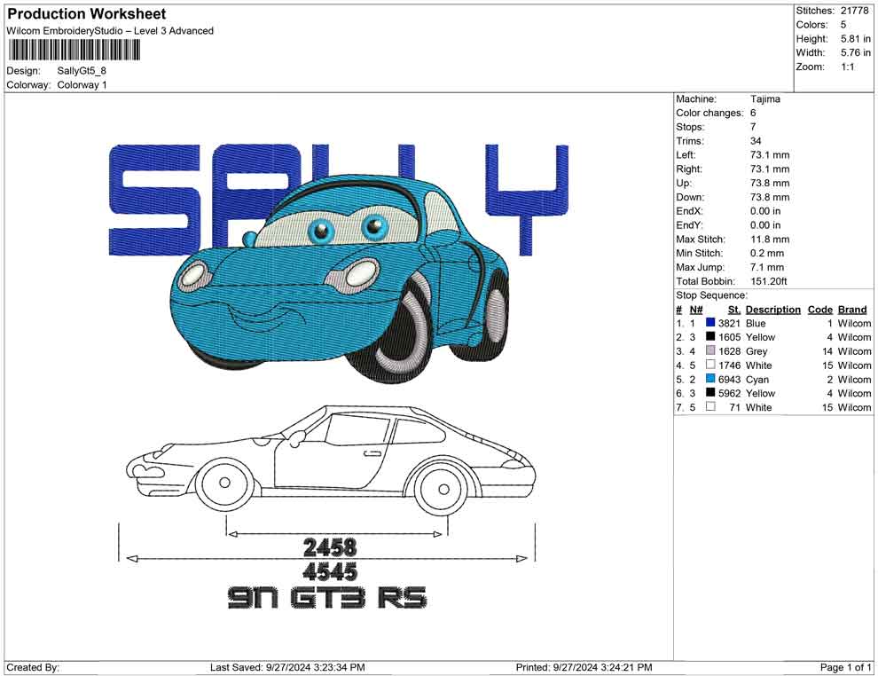The height and width of the screenshot is (676, 878).
Task: Click the 911 GT3 RS lettering
Action: pyautogui.click(x=327, y=598)
